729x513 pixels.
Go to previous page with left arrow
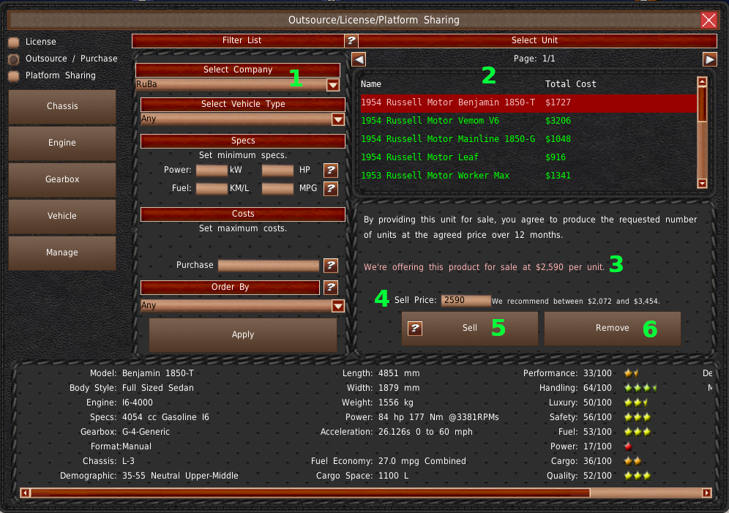pyautogui.click(x=359, y=59)
